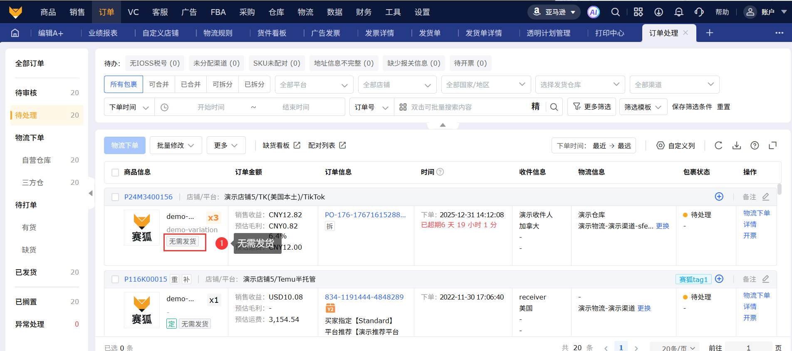
Task: Click the 重置 filter reset button
Action: pyautogui.click(x=724, y=107)
